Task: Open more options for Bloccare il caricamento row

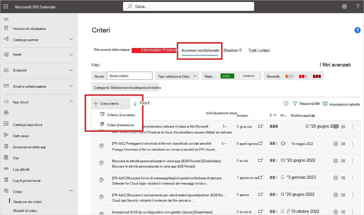Action: coord(353,195)
